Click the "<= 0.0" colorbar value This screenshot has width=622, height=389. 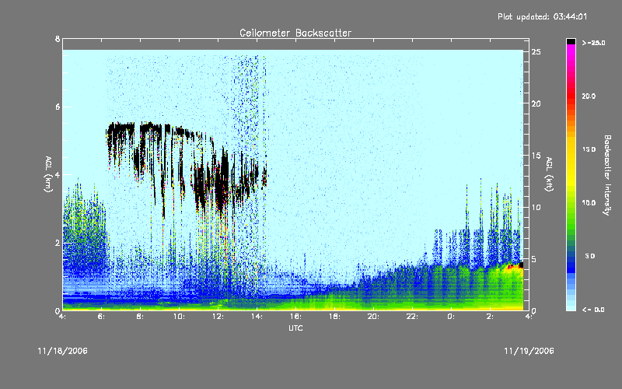[x=593, y=309]
